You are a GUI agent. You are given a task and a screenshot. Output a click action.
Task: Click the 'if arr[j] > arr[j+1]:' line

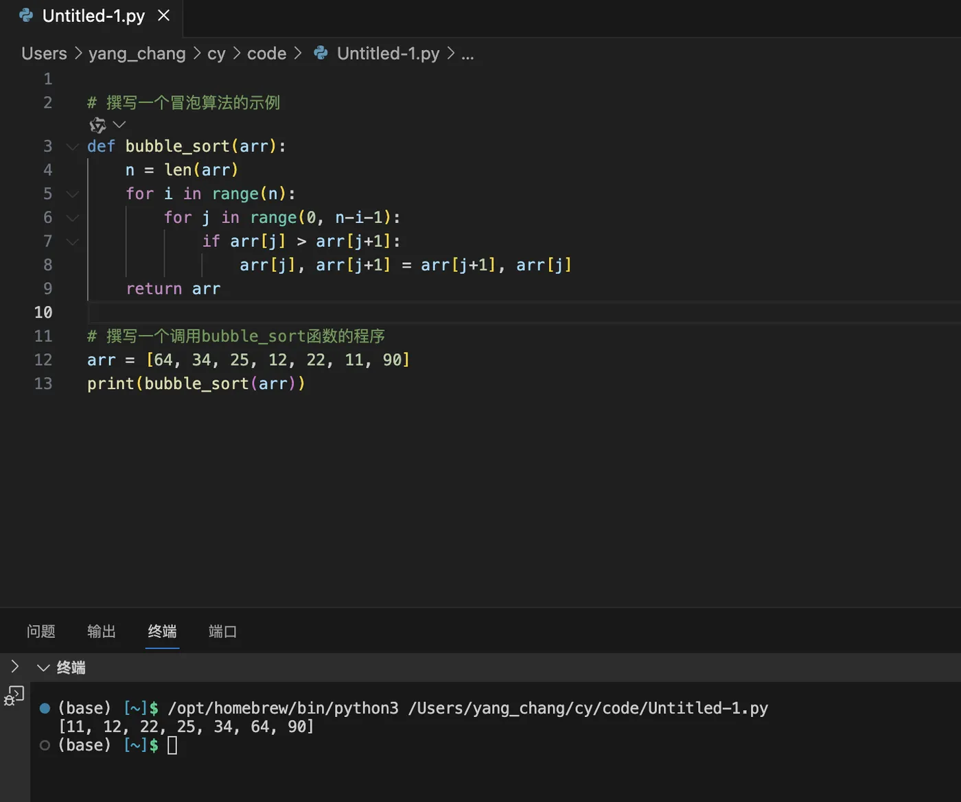pos(301,241)
